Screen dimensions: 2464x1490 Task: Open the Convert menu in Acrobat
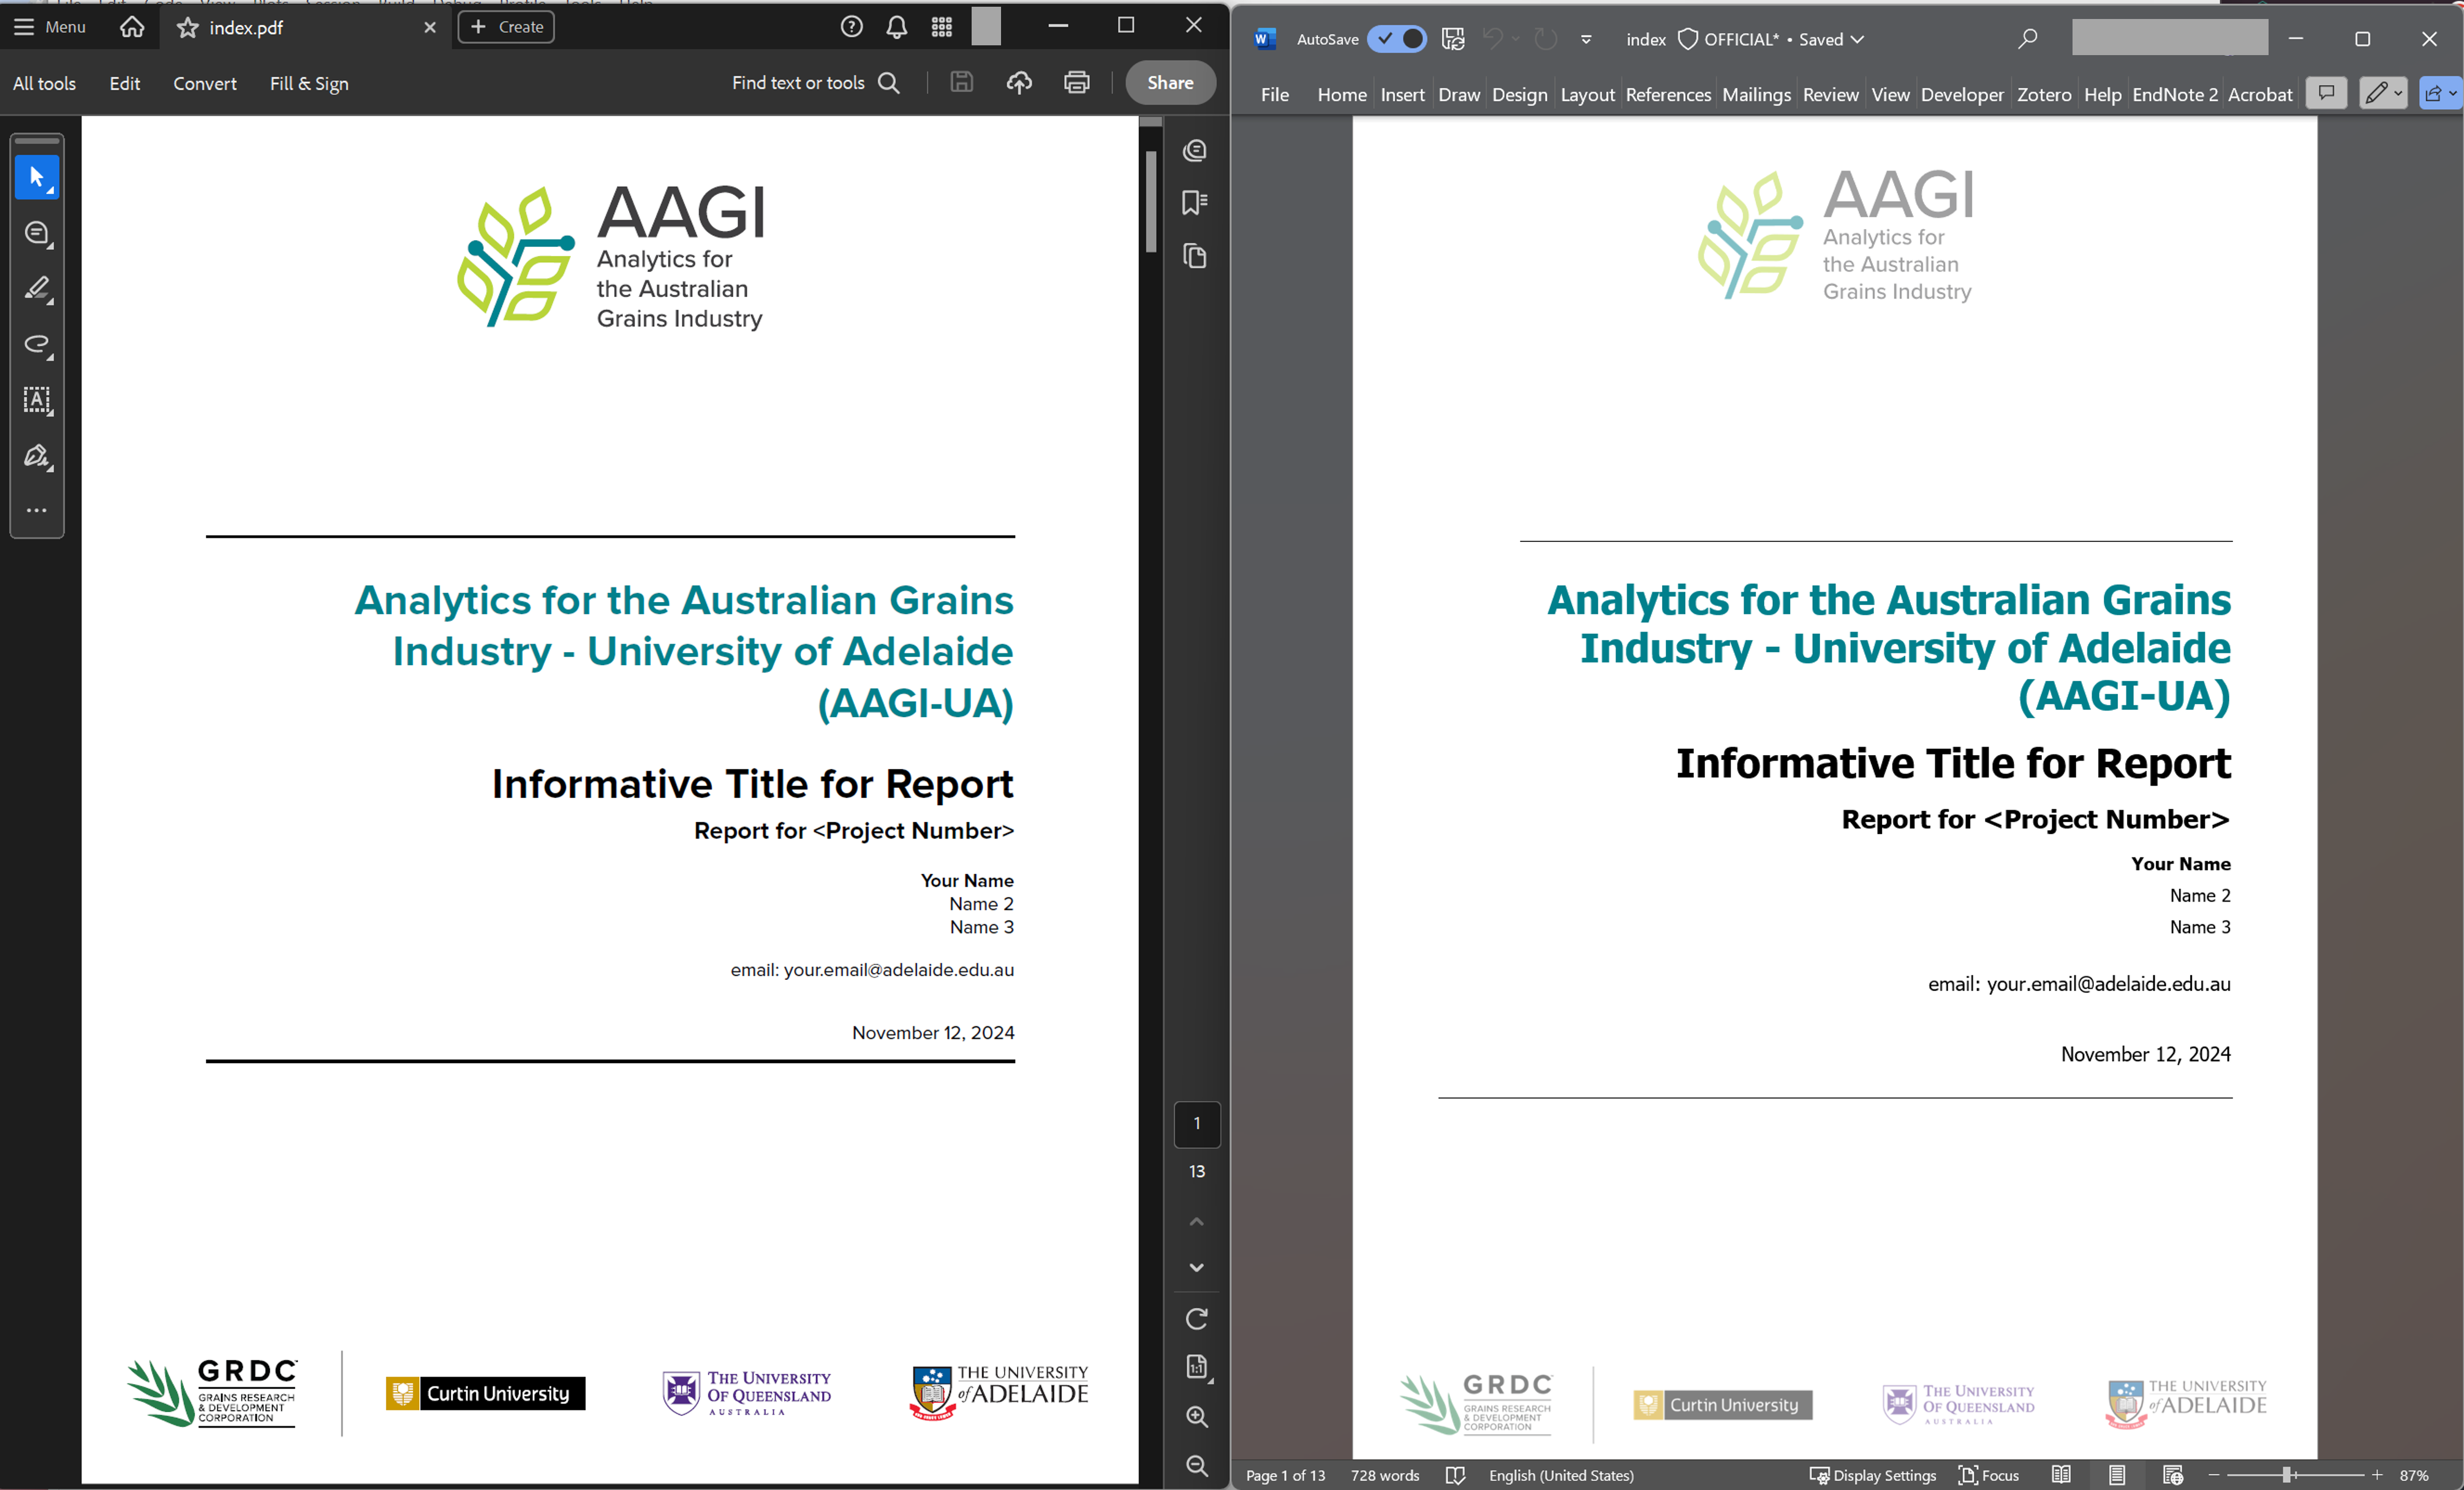coord(204,84)
